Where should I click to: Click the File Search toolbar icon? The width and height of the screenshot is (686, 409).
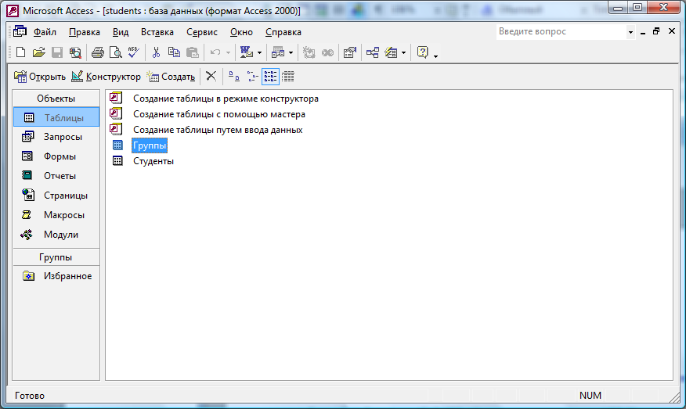click(75, 52)
